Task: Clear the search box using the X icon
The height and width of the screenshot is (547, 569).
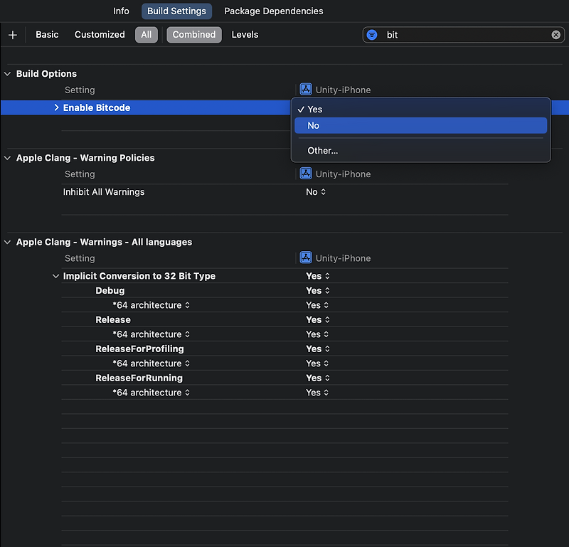Action: (557, 34)
